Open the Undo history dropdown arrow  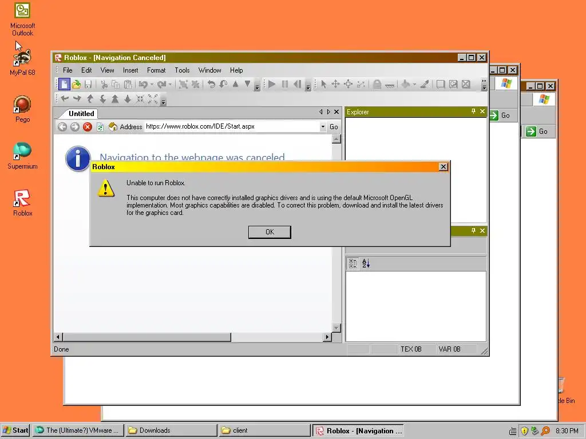pos(152,85)
